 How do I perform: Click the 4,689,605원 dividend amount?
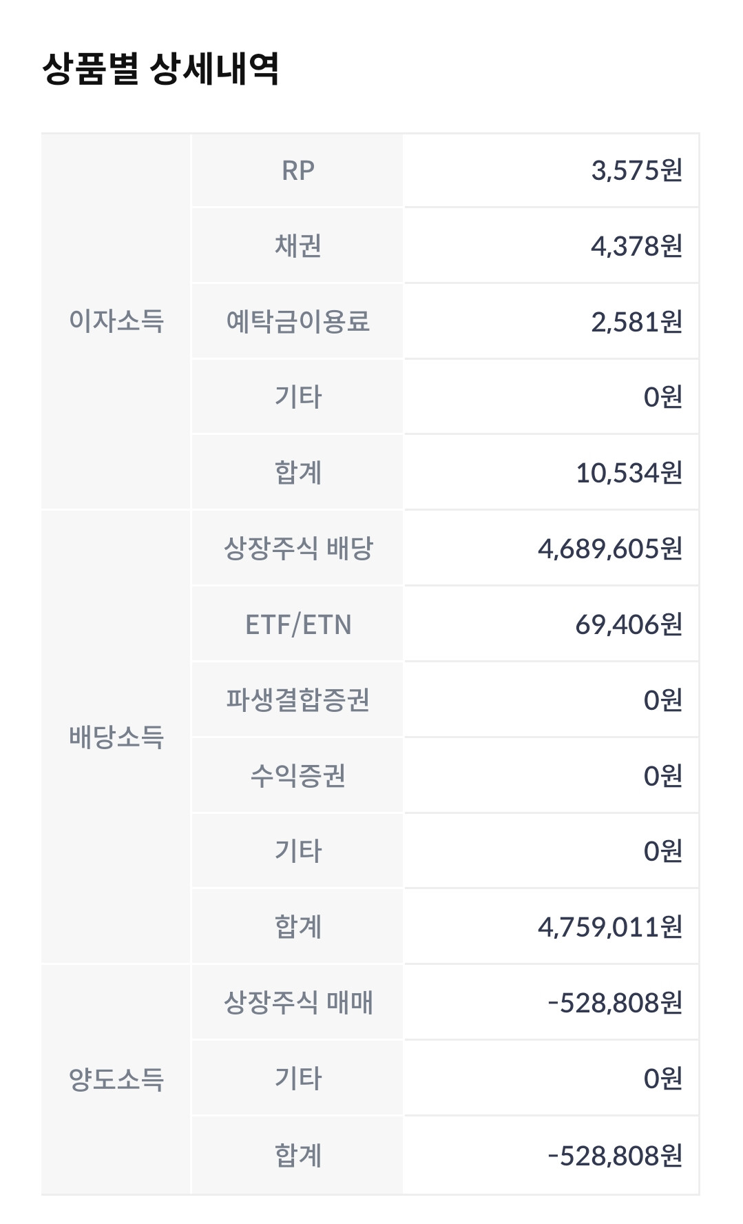tap(610, 549)
